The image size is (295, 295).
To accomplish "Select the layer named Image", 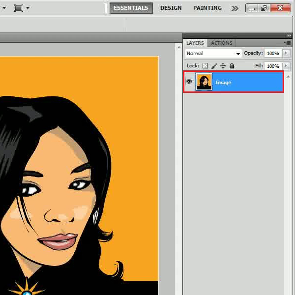I will click(234, 82).
